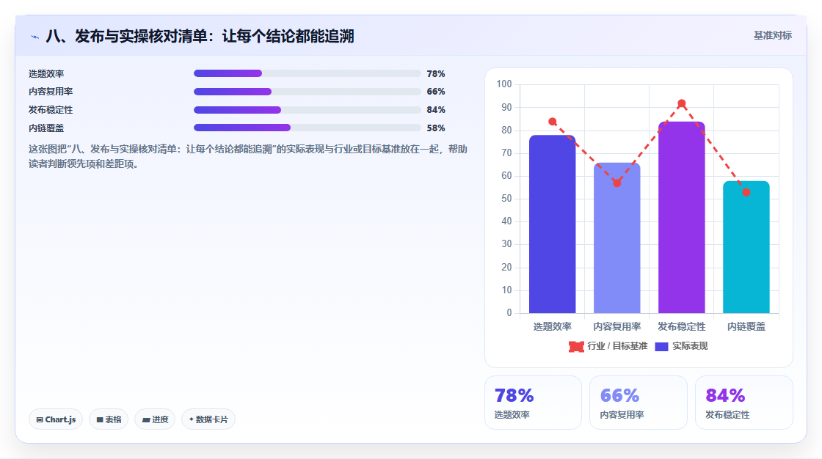
Task: Click the 发布稳定性 label in the progress list
Action: click(x=51, y=110)
